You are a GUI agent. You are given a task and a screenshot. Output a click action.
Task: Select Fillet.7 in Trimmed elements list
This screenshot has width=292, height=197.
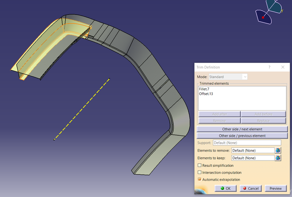point(204,89)
